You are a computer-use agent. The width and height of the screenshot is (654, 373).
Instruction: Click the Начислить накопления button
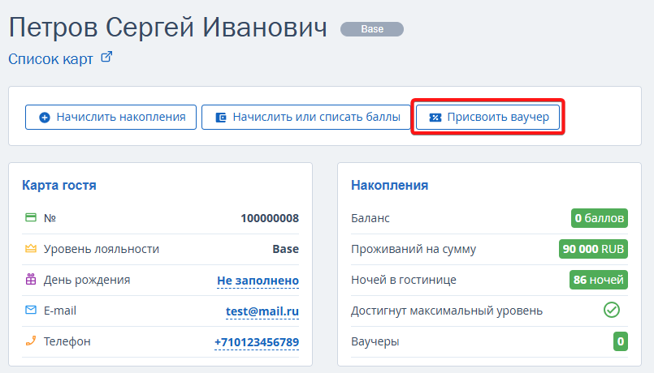click(x=111, y=117)
